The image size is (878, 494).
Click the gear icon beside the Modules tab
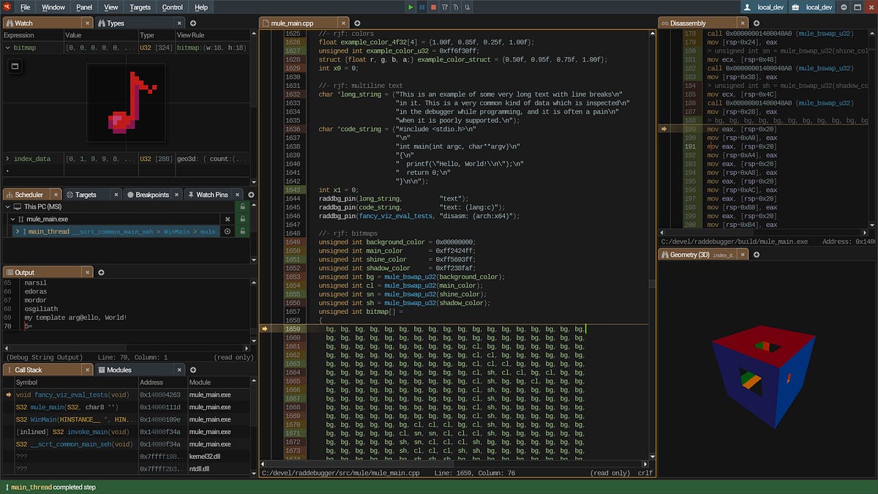193,370
